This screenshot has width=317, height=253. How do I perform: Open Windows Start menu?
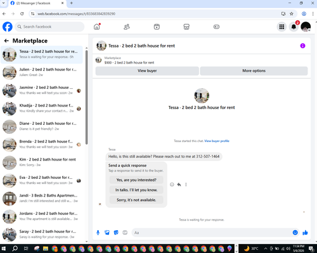(4, 249)
